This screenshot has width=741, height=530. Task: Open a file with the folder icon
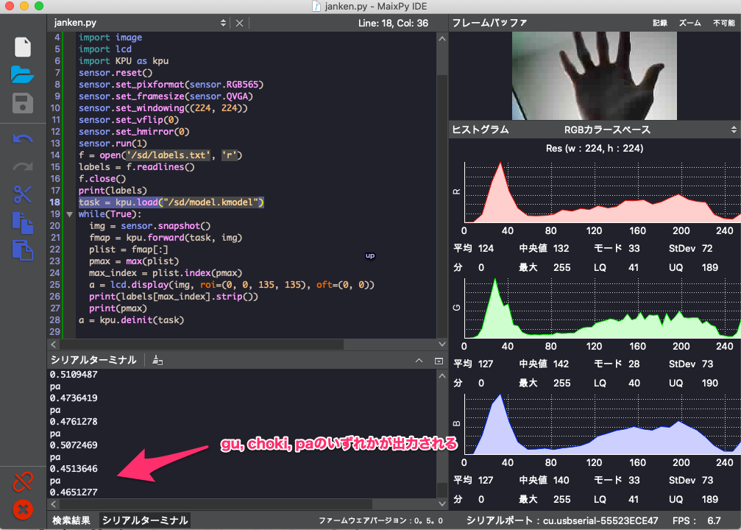23,74
